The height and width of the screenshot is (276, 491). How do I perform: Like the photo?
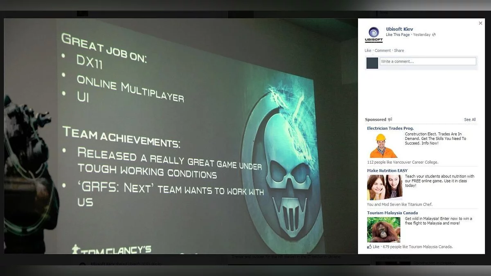pos(368,51)
